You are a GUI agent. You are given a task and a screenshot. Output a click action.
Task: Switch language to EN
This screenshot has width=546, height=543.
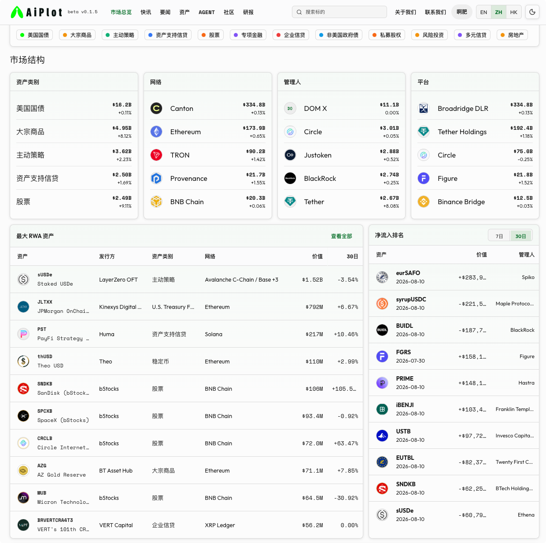tap(483, 12)
